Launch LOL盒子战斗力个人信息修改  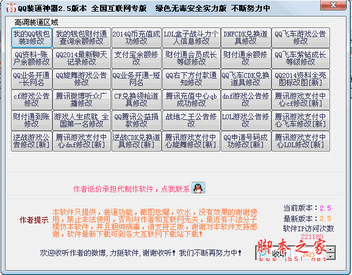click(191, 38)
